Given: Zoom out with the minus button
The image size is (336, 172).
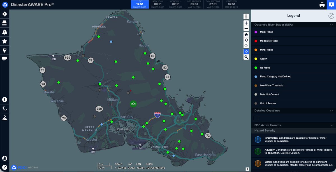Looking at the screenshot, I should [246, 29].
